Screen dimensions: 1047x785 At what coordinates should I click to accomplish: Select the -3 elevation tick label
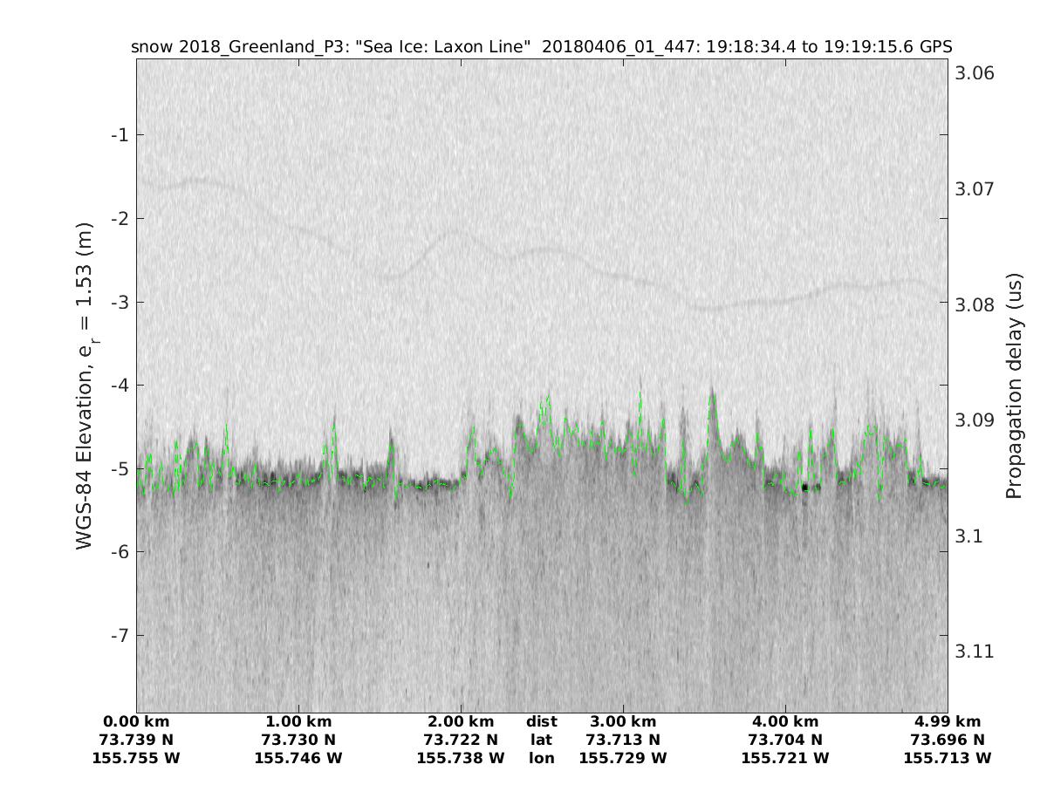tap(119, 302)
